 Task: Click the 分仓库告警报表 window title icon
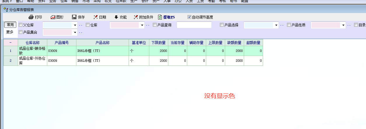tap(6, 10)
